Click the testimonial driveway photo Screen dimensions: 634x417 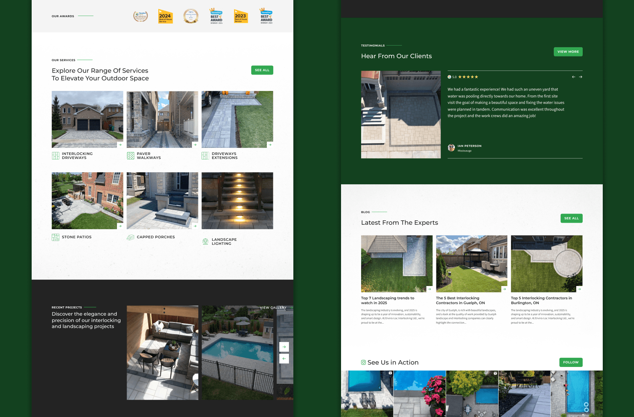[401, 115]
